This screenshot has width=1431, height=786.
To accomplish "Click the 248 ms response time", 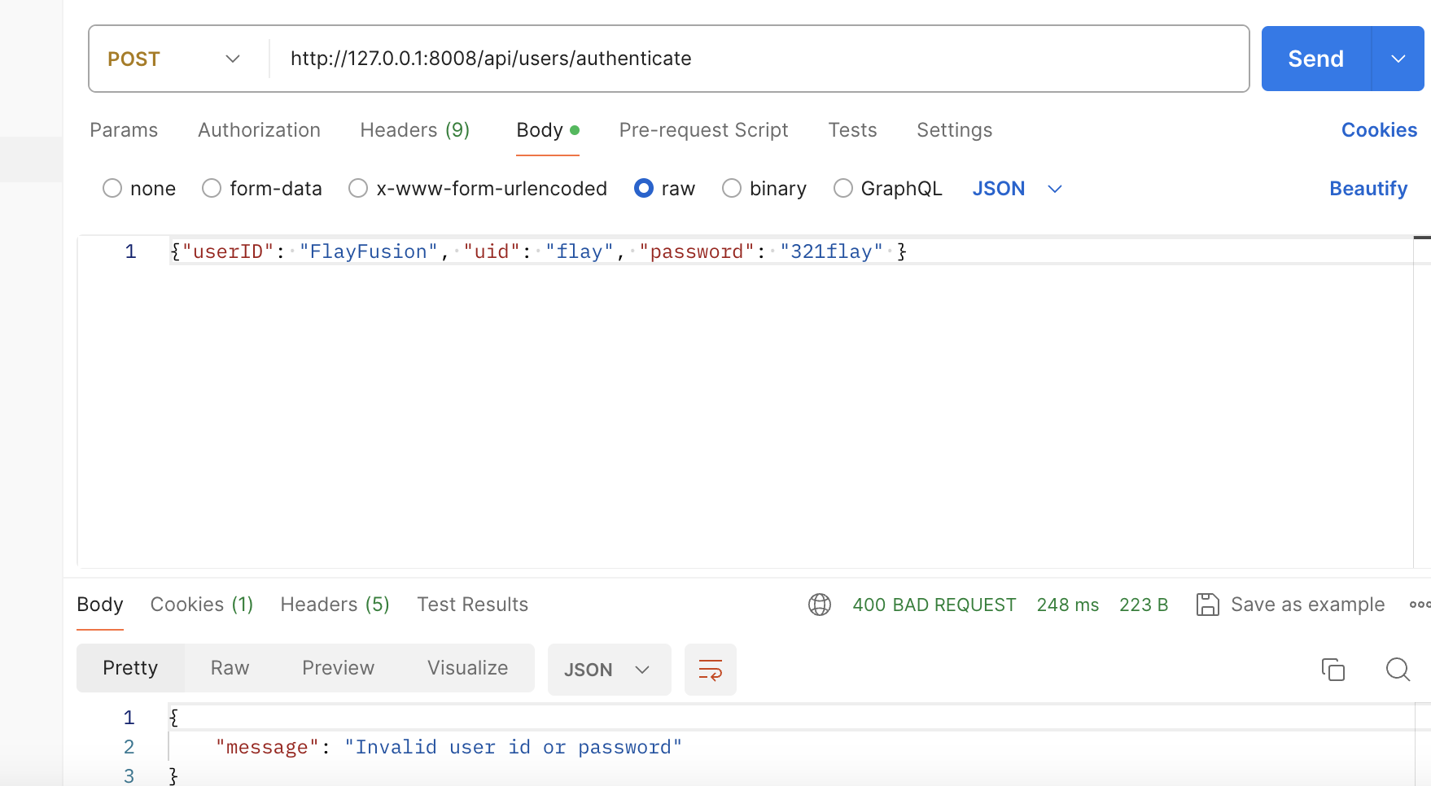I will coord(1068,605).
